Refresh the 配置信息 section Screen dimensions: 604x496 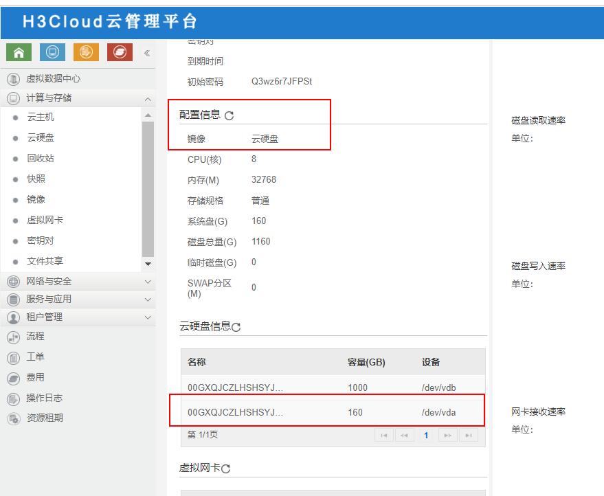[x=230, y=115]
